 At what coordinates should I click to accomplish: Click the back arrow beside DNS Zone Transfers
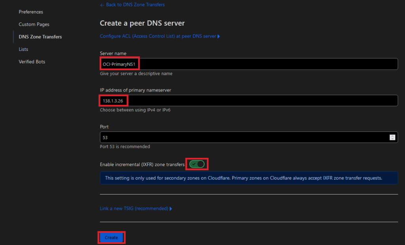point(102,5)
